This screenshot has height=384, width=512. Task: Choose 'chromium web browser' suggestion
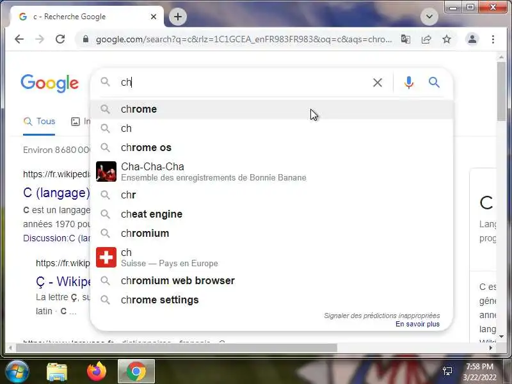pos(271,281)
